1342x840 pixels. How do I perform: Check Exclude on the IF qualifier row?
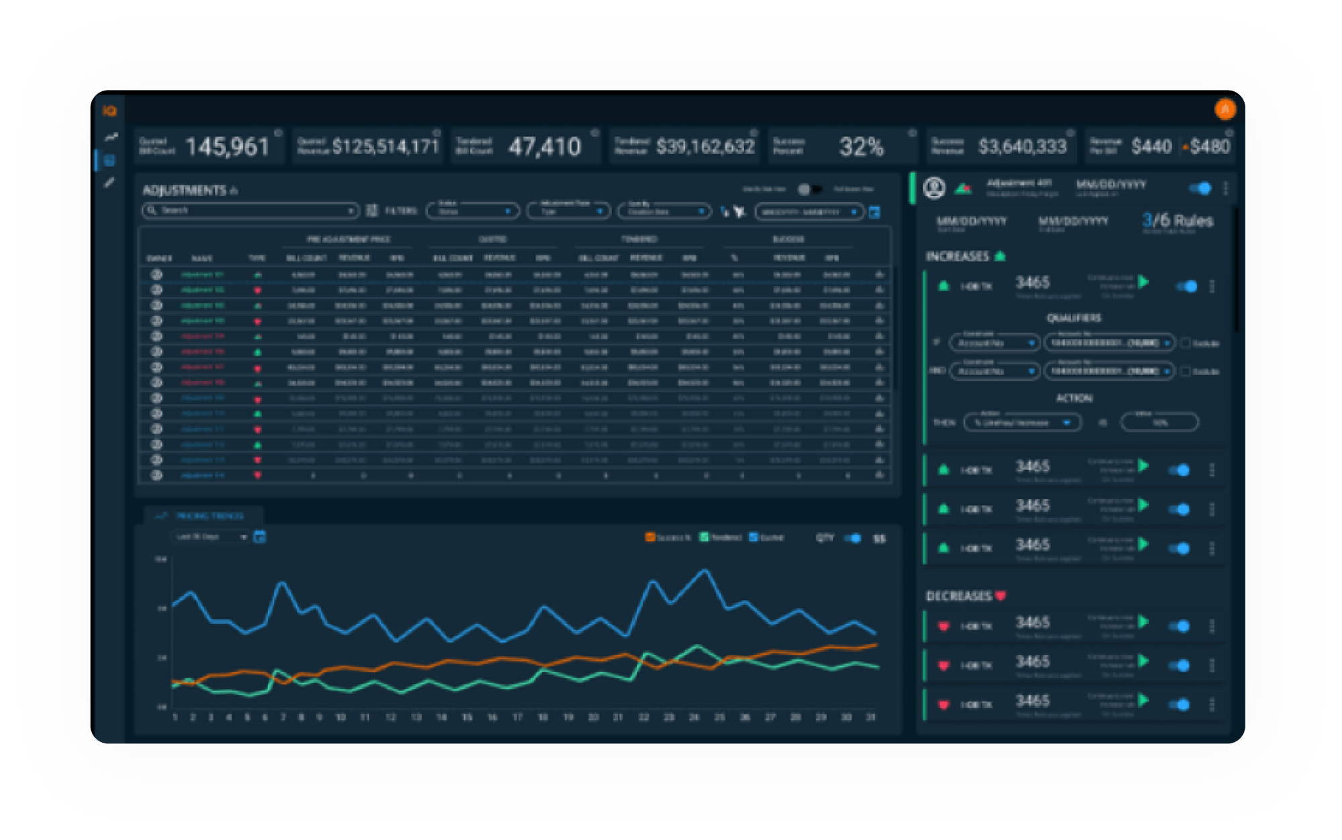pyautogui.click(x=1186, y=344)
